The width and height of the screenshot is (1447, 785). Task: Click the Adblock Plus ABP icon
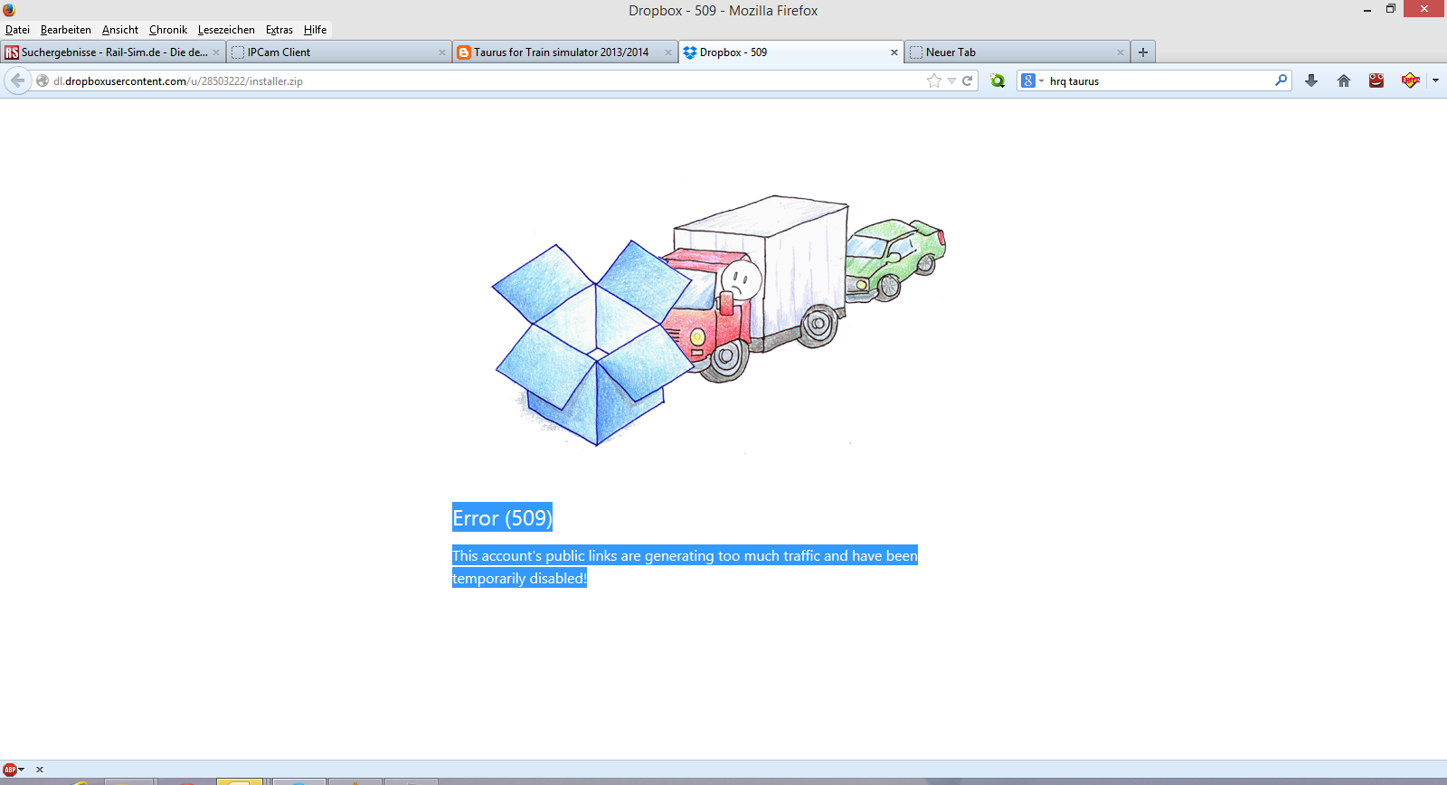(x=10, y=770)
